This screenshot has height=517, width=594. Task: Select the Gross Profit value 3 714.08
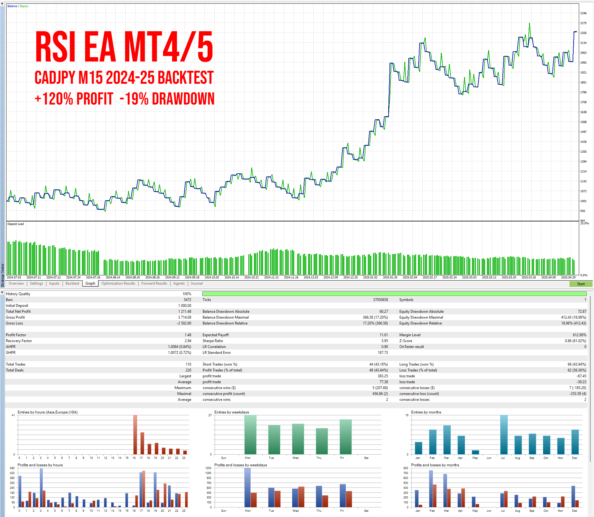coord(184,317)
